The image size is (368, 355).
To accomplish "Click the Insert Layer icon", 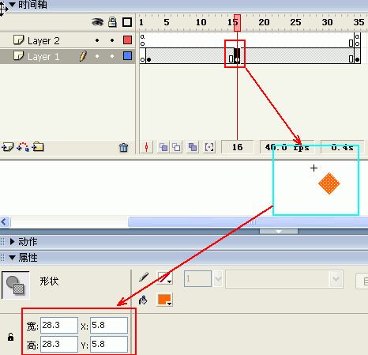I will point(8,147).
